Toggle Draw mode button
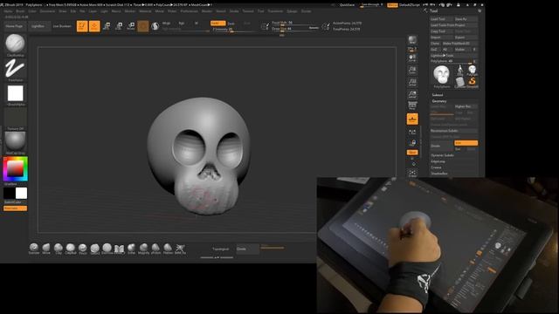This screenshot has height=314, width=559. [94, 26]
